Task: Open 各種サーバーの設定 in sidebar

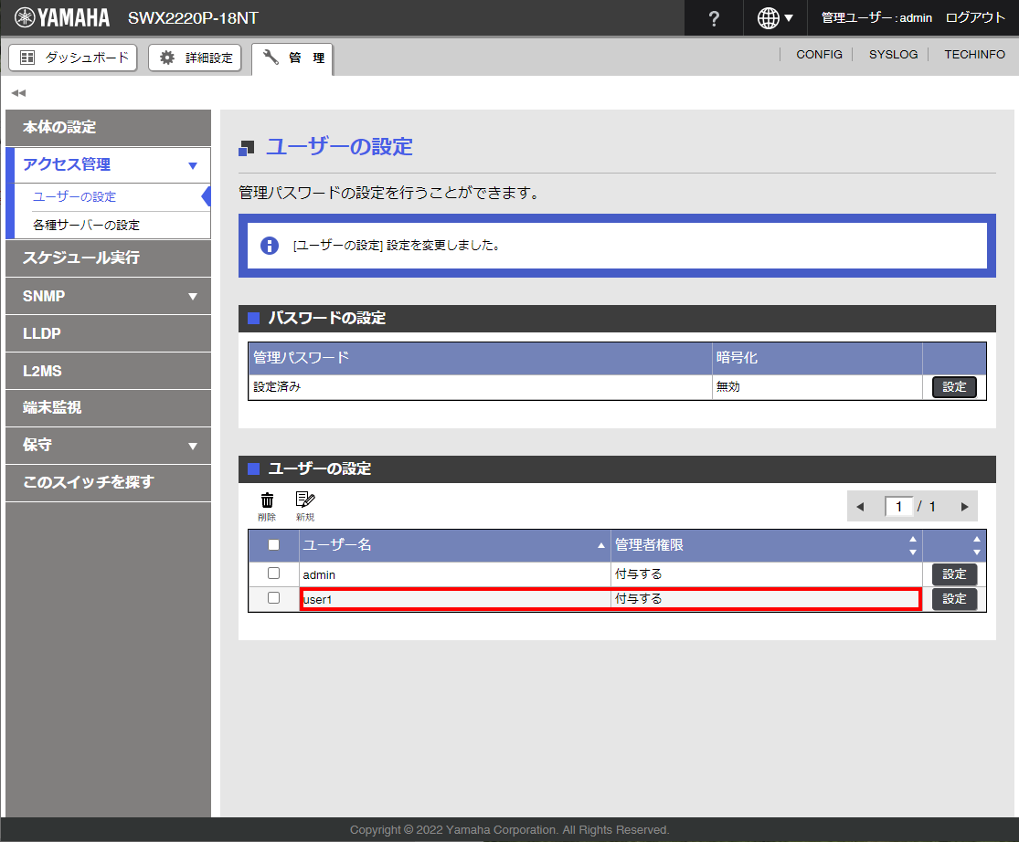Action: tap(86, 225)
